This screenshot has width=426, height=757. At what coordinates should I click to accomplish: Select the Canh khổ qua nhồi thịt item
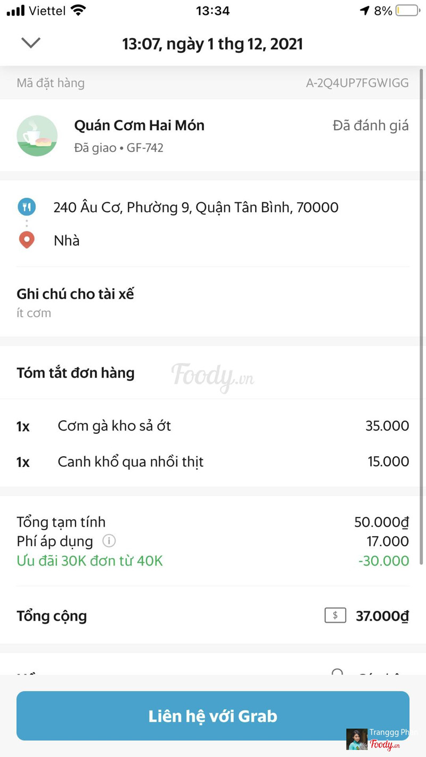click(130, 462)
